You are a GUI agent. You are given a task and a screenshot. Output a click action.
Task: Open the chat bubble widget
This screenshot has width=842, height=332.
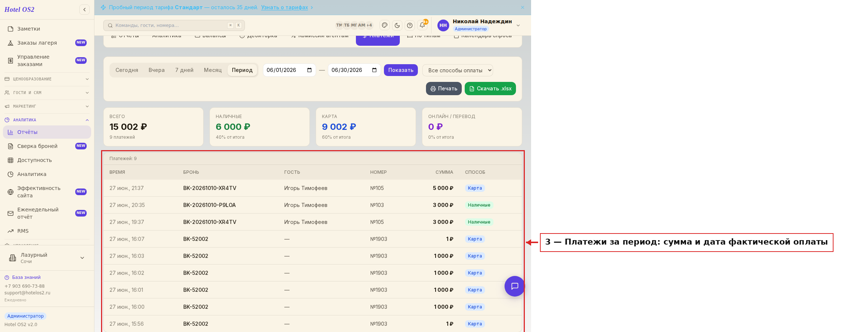point(514,286)
